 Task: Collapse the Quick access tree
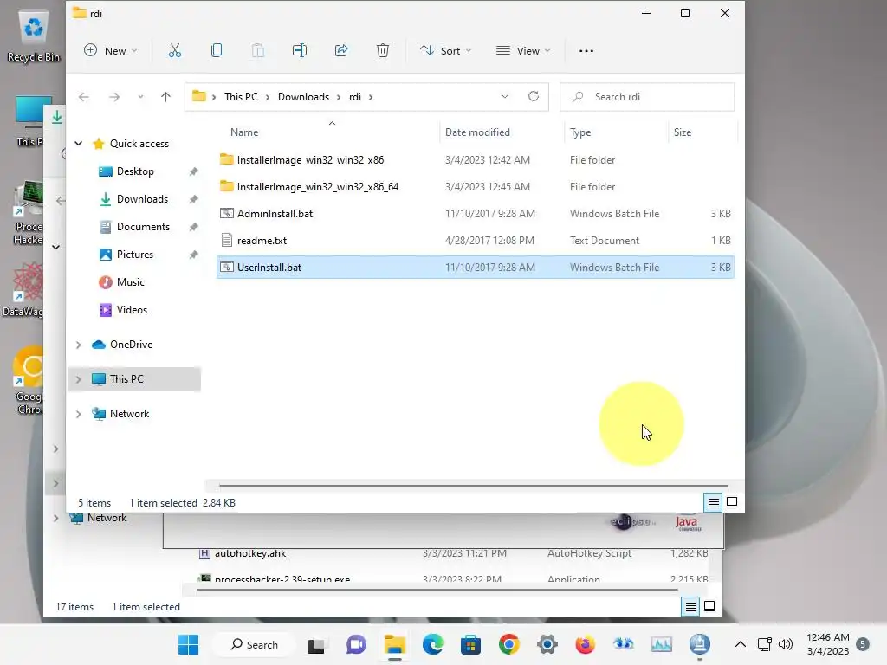pos(79,144)
